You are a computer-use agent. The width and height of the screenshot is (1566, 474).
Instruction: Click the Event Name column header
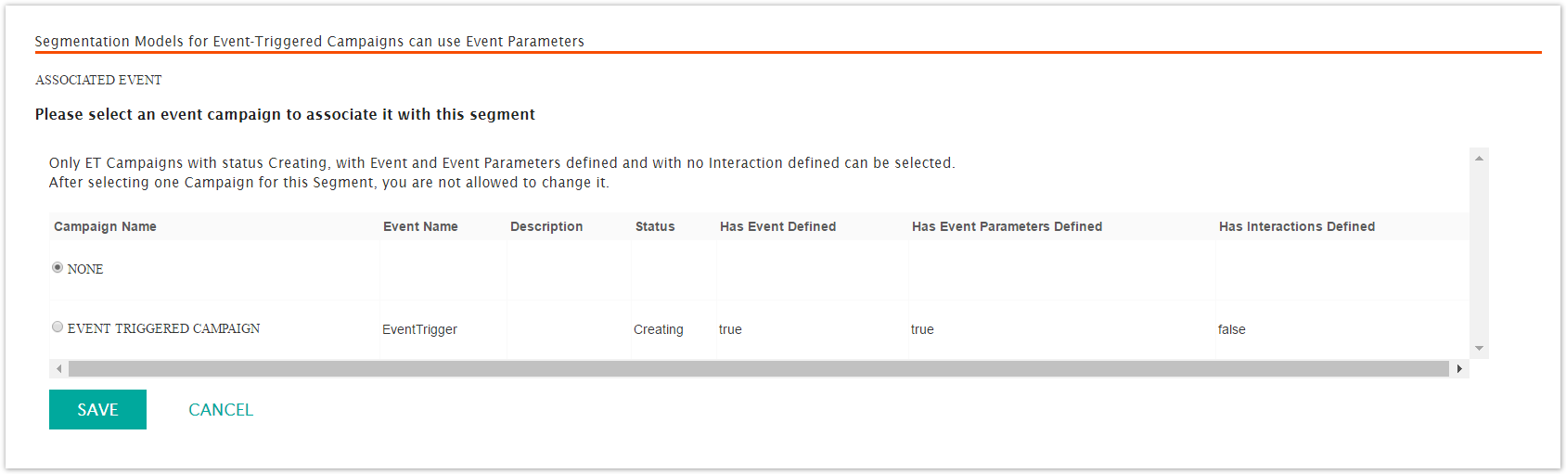(x=420, y=226)
